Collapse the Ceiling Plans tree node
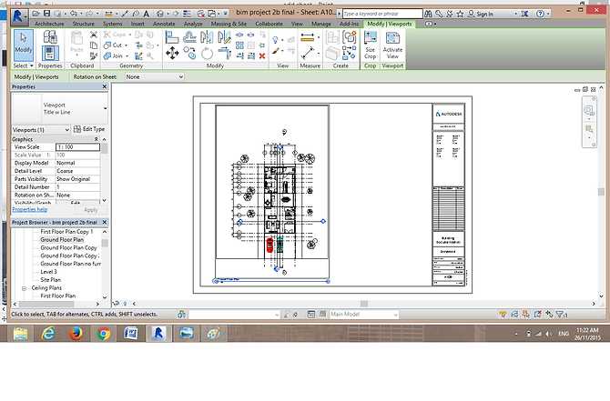The image size is (610, 401). (24, 288)
